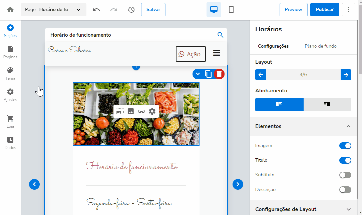The image size is (362, 215).
Task: Switch to mobile preview mode
Action: point(231,10)
